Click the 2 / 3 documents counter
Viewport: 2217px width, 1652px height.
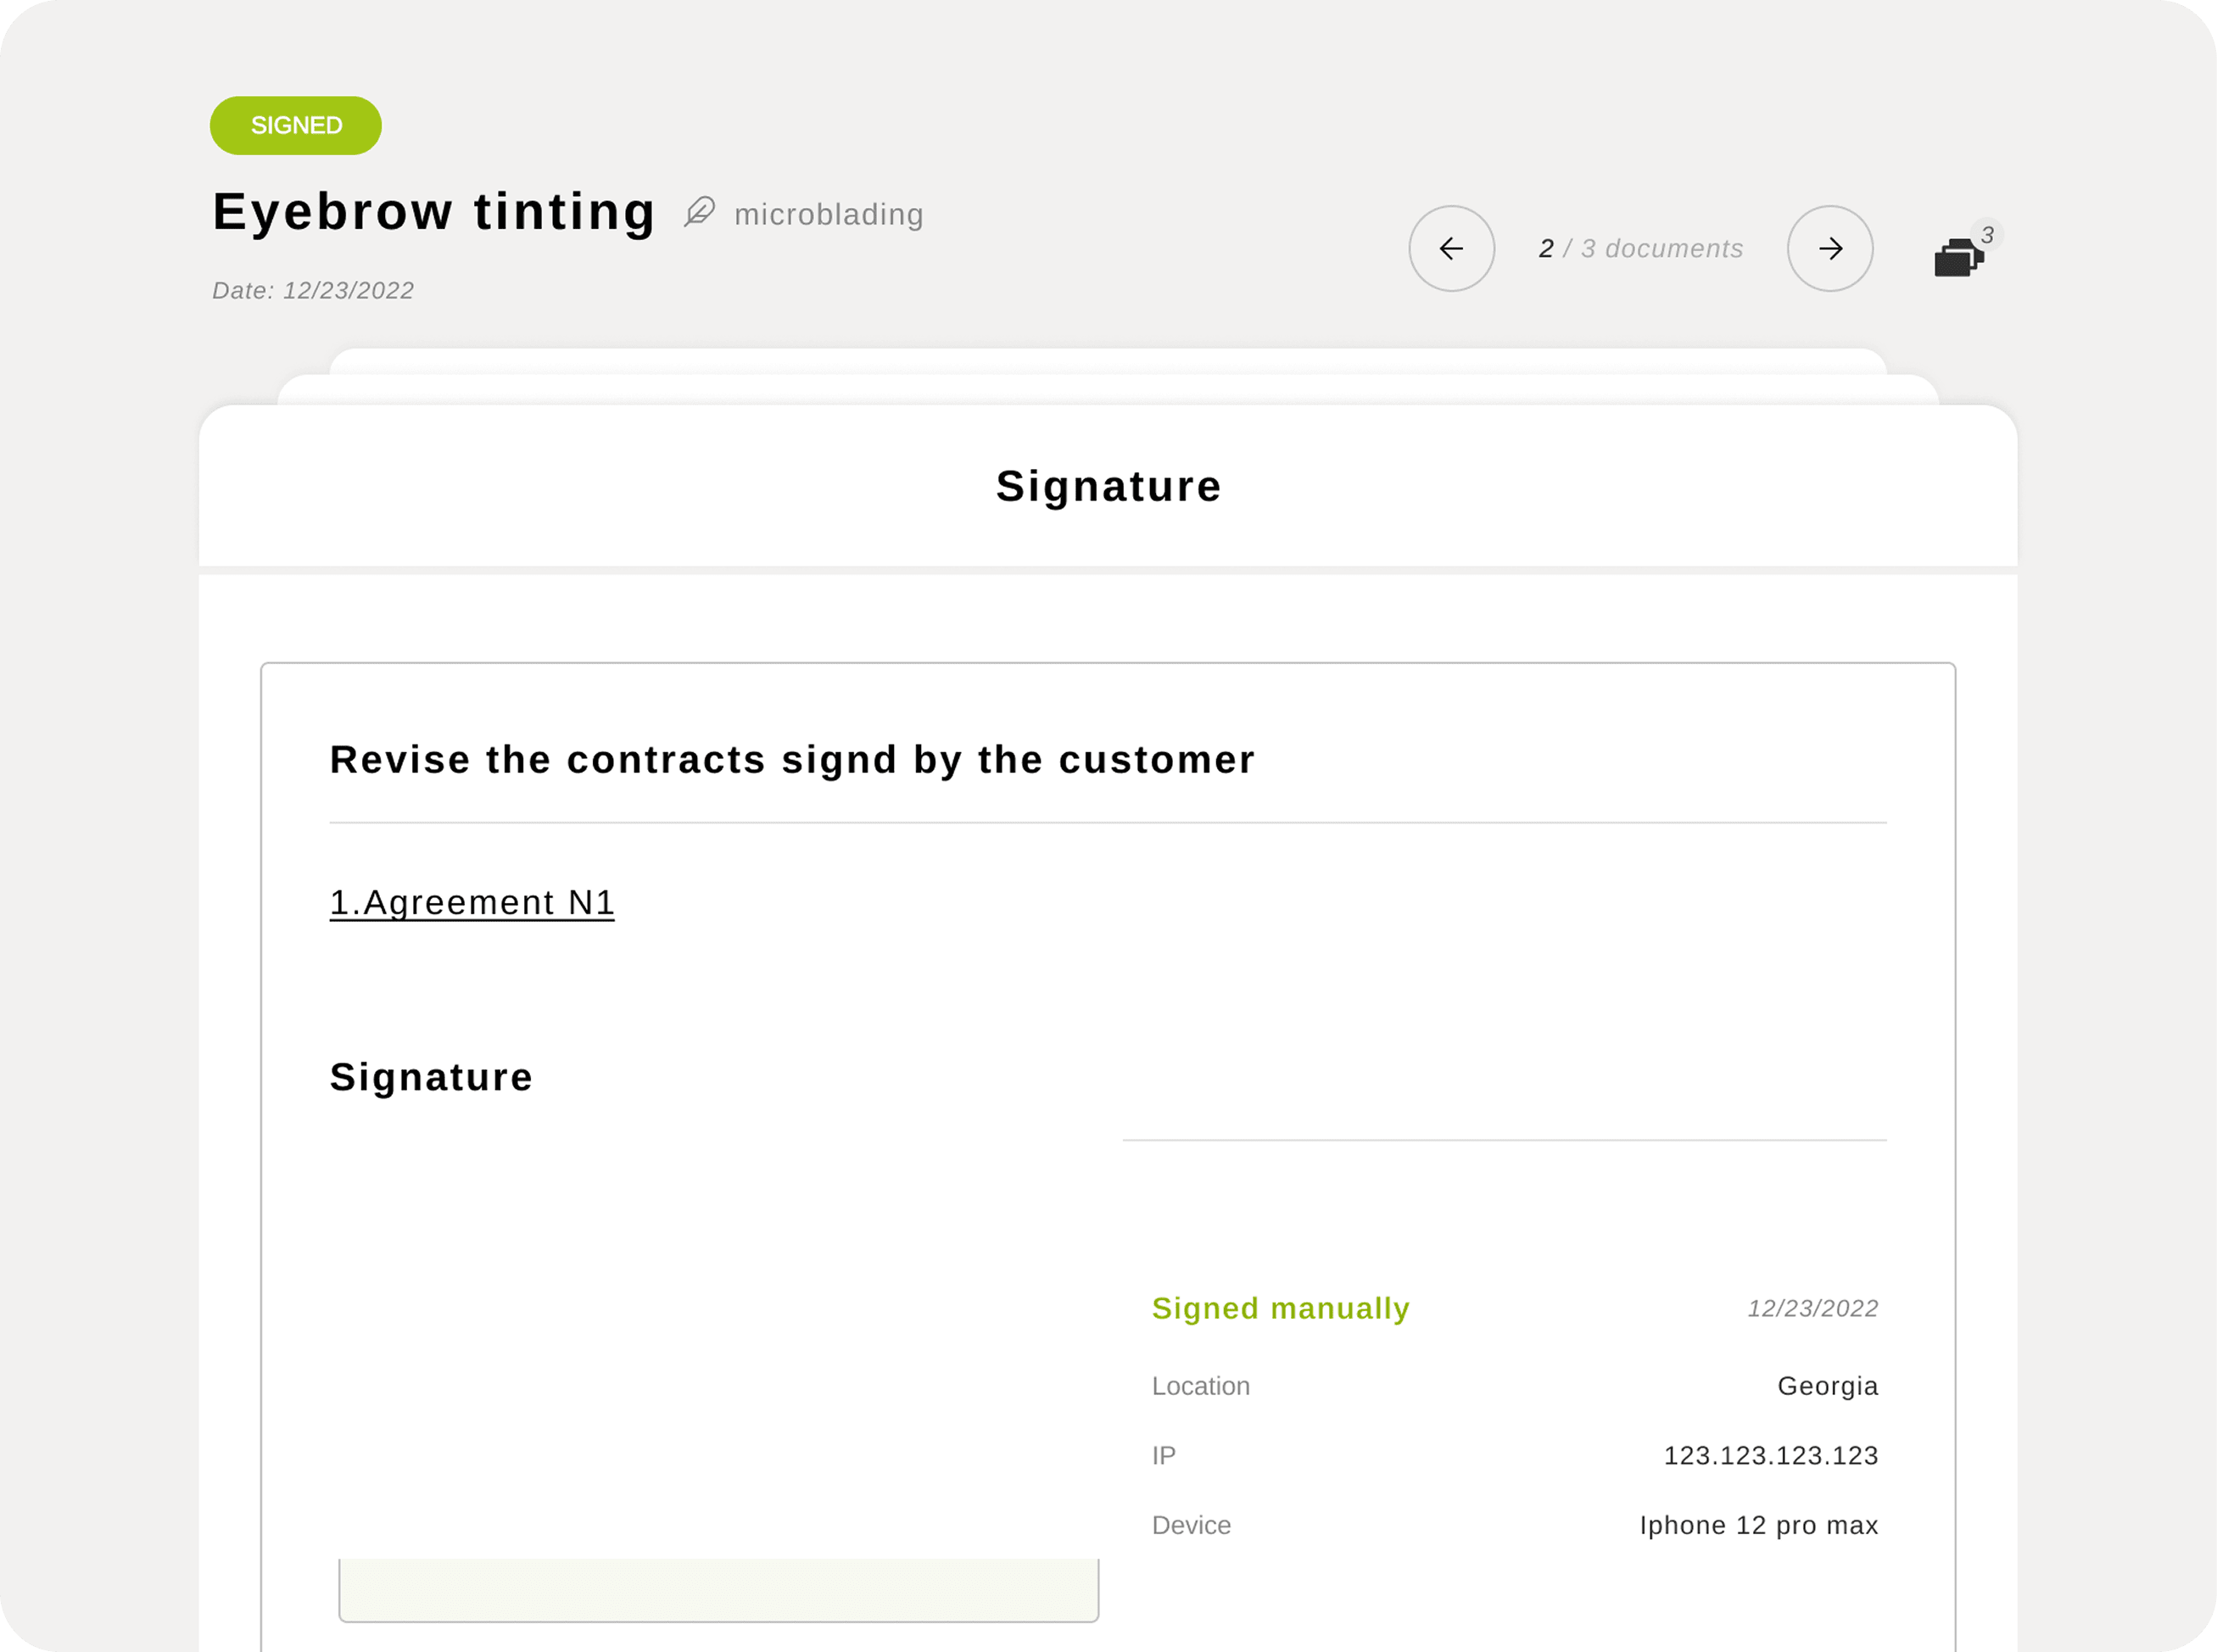coord(1641,248)
